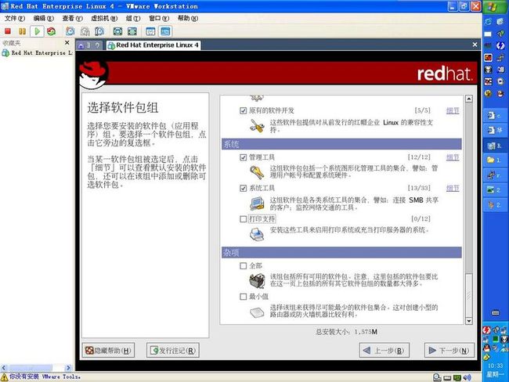Image resolution: width=509 pixels, height=382 pixels.
Task: Click the revert to snapshot toolbar icon
Action: pos(85,31)
